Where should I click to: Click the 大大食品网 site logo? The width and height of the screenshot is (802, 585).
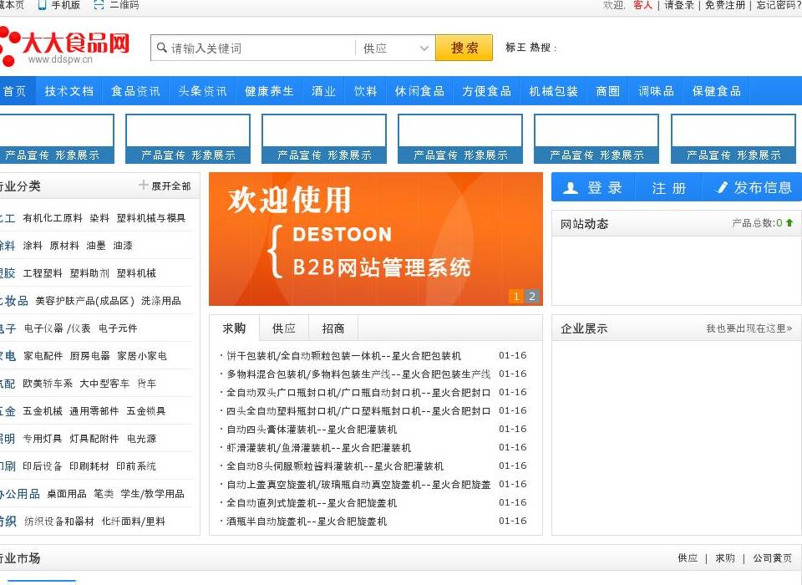[64, 47]
